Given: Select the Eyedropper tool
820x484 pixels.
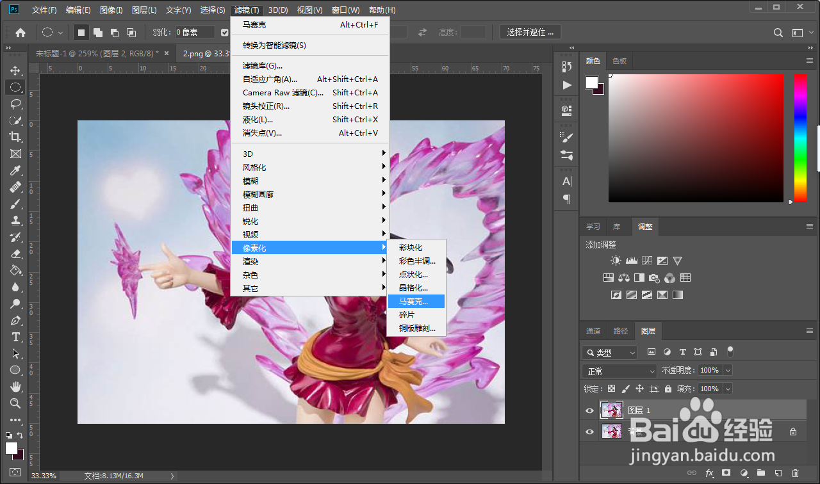Looking at the screenshot, I should pos(15,170).
